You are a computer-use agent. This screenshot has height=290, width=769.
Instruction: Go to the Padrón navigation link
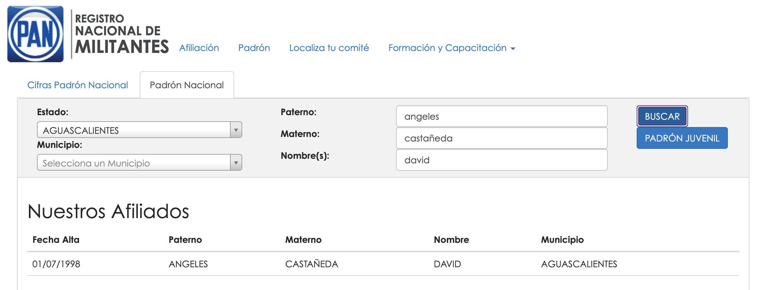point(254,48)
